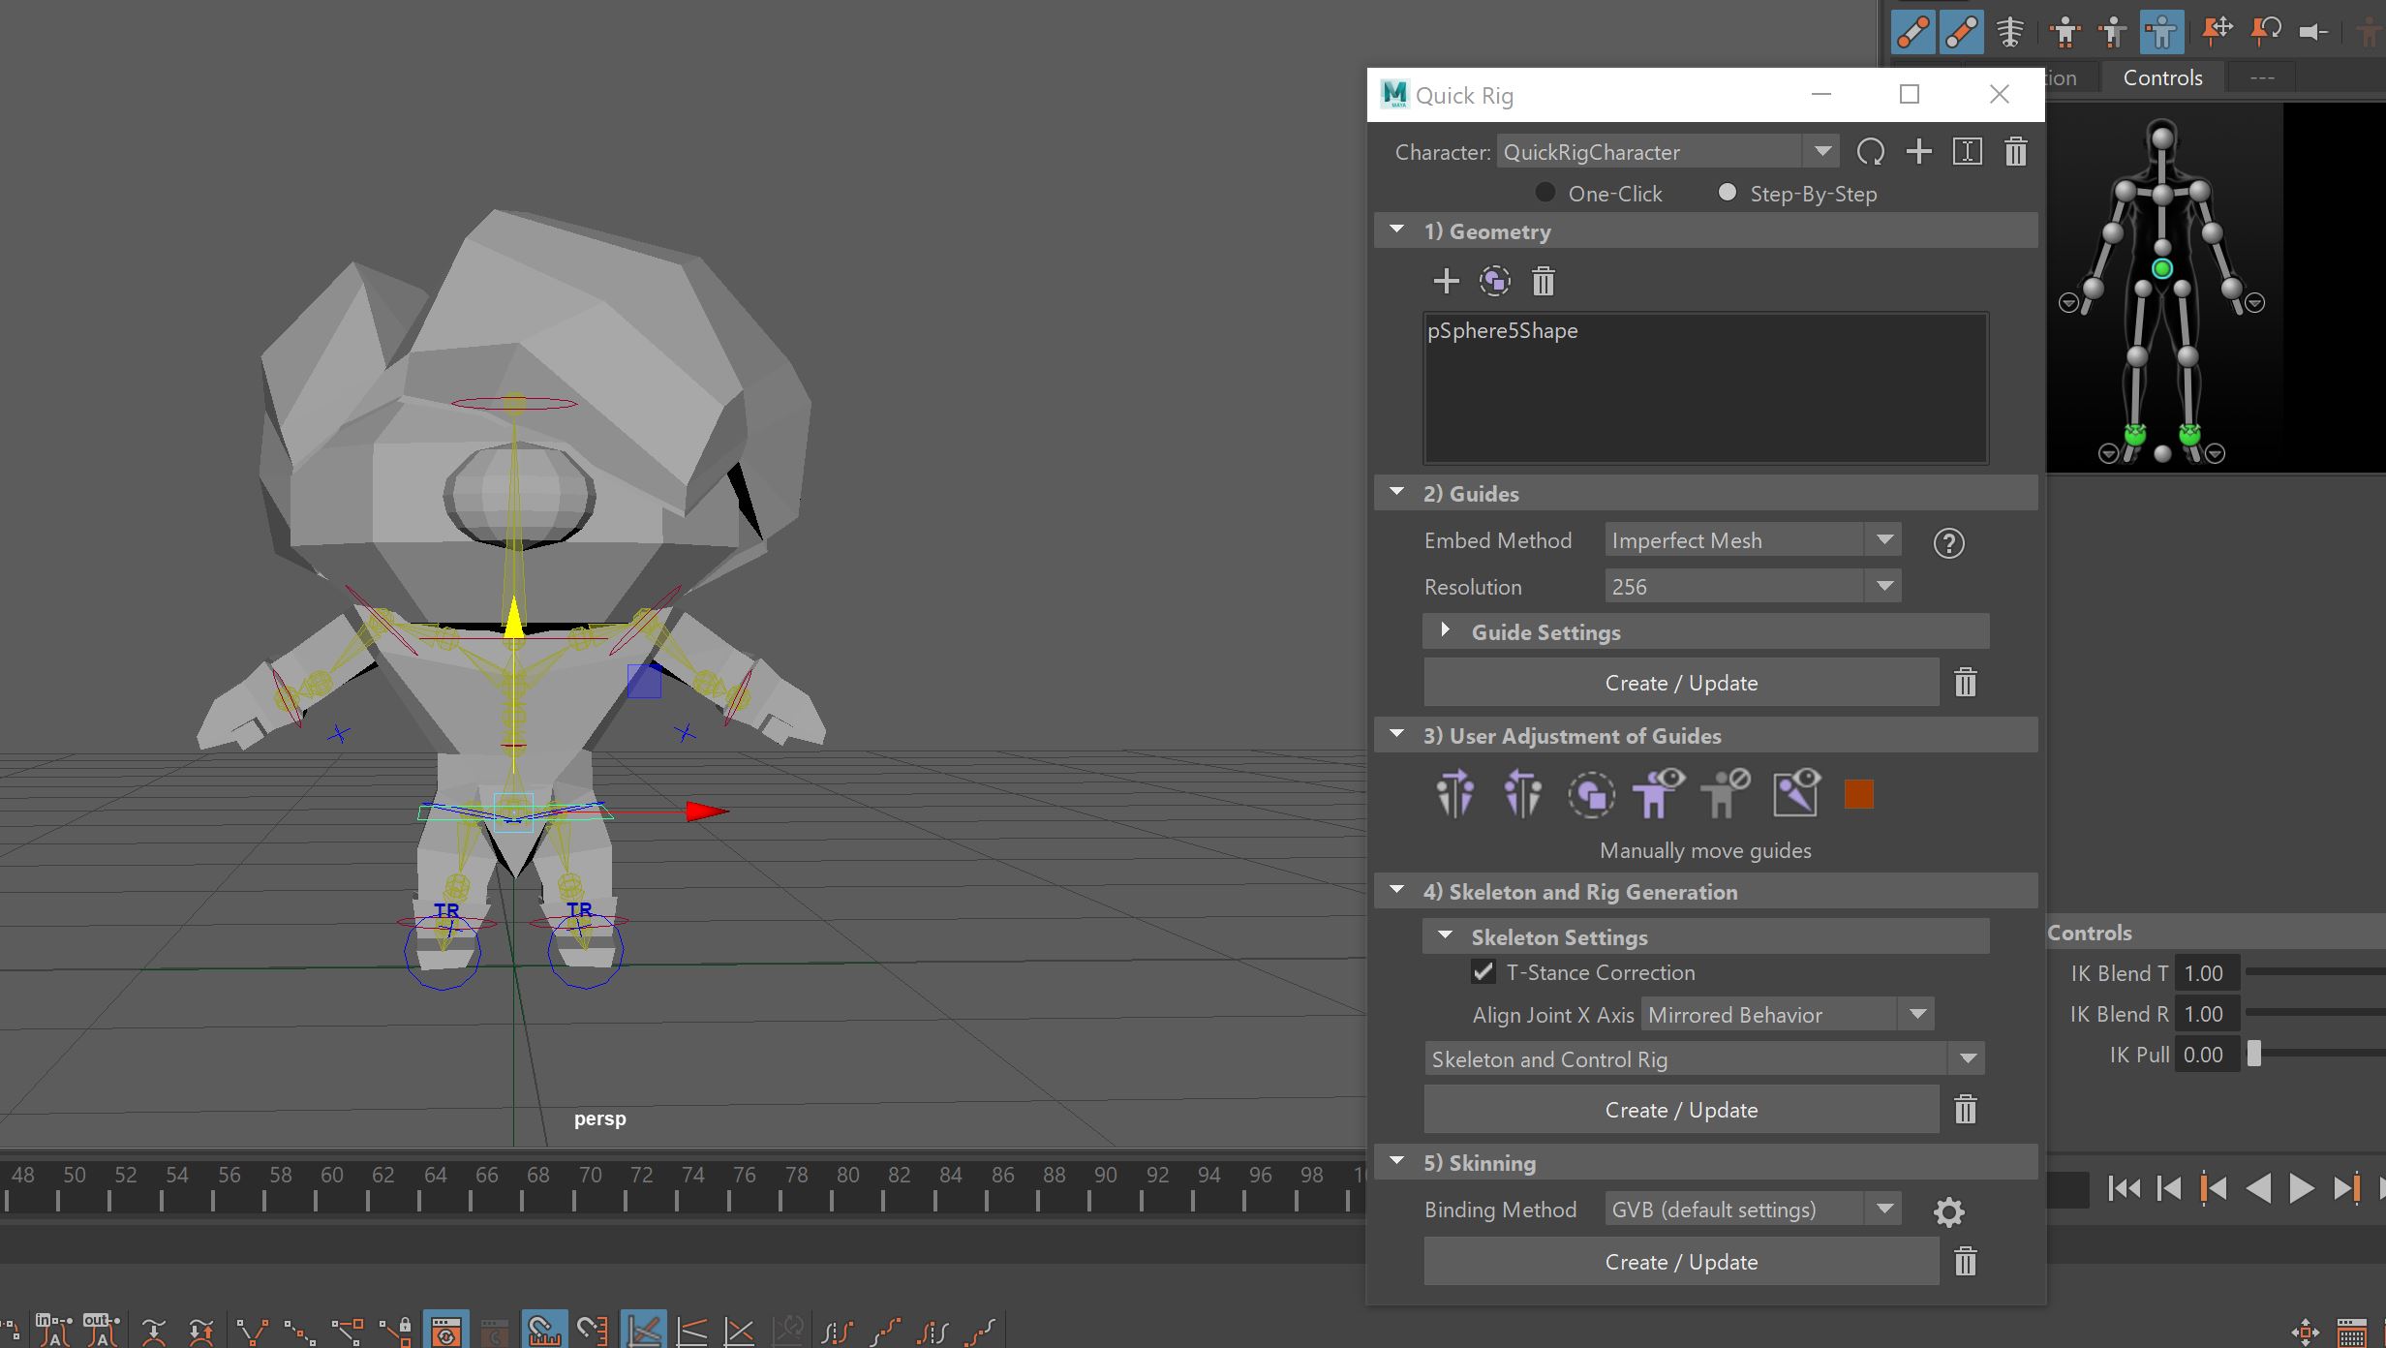Image resolution: width=2386 pixels, height=1348 pixels.
Task: Add selected geometry with the plus icon
Action: click(x=1446, y=281)
